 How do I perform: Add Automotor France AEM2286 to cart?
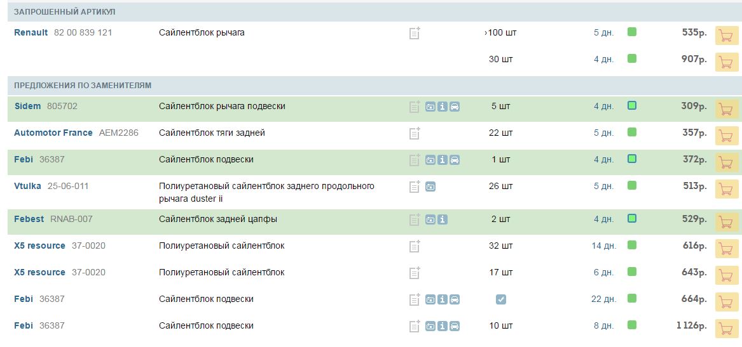pos(726,136)
